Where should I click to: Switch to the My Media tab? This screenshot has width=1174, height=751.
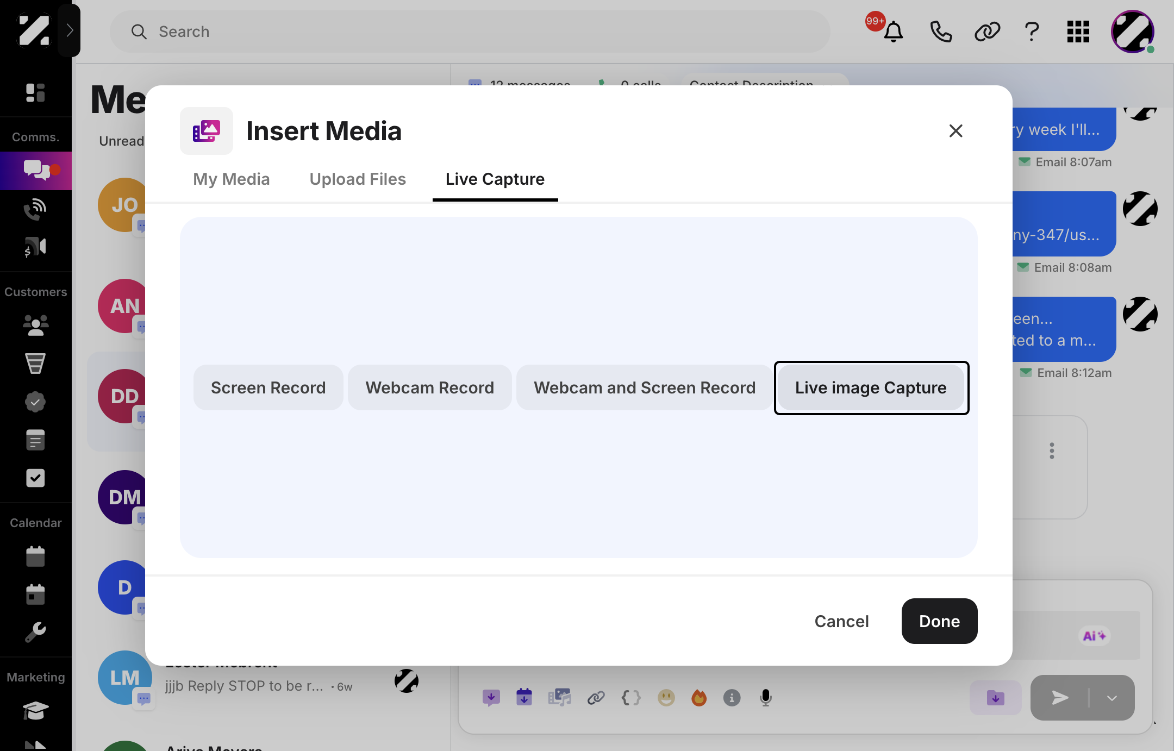point(231,179)
